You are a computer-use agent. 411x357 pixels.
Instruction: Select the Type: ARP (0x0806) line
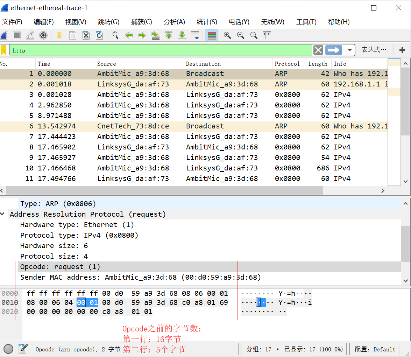click(x=210, y=204)
